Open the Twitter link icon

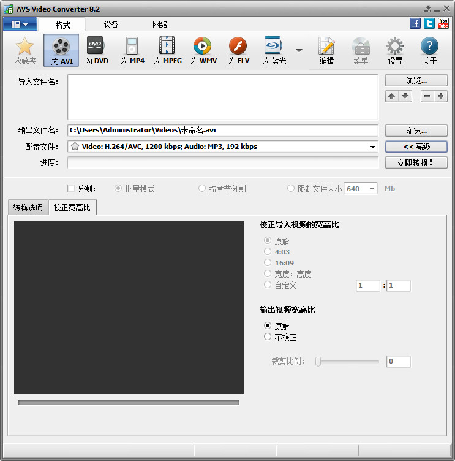coord(429,23)
